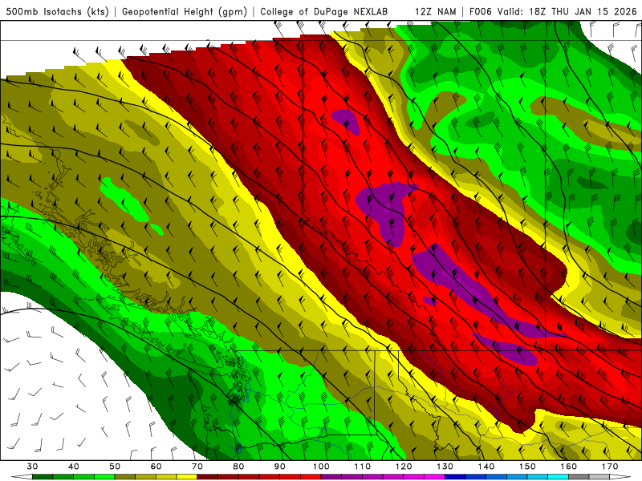
Task: Click the 110 value on the color scale
Action: tap(363, 467)
